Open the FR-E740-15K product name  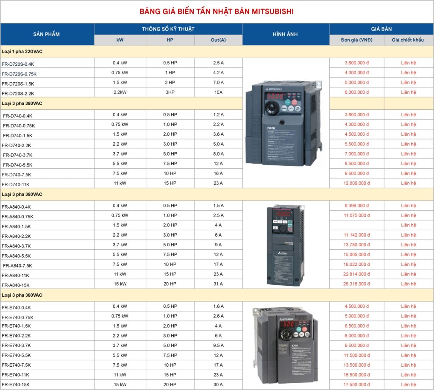pos(16,386)
